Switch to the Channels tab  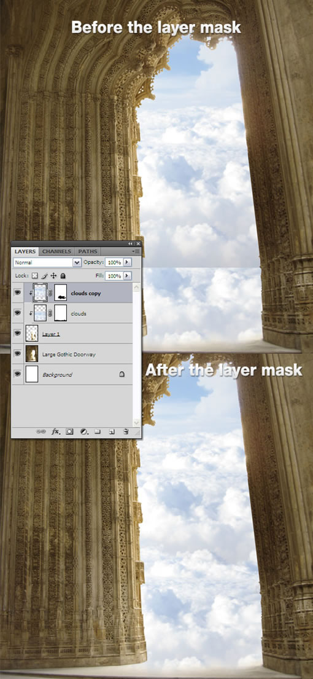56,251
